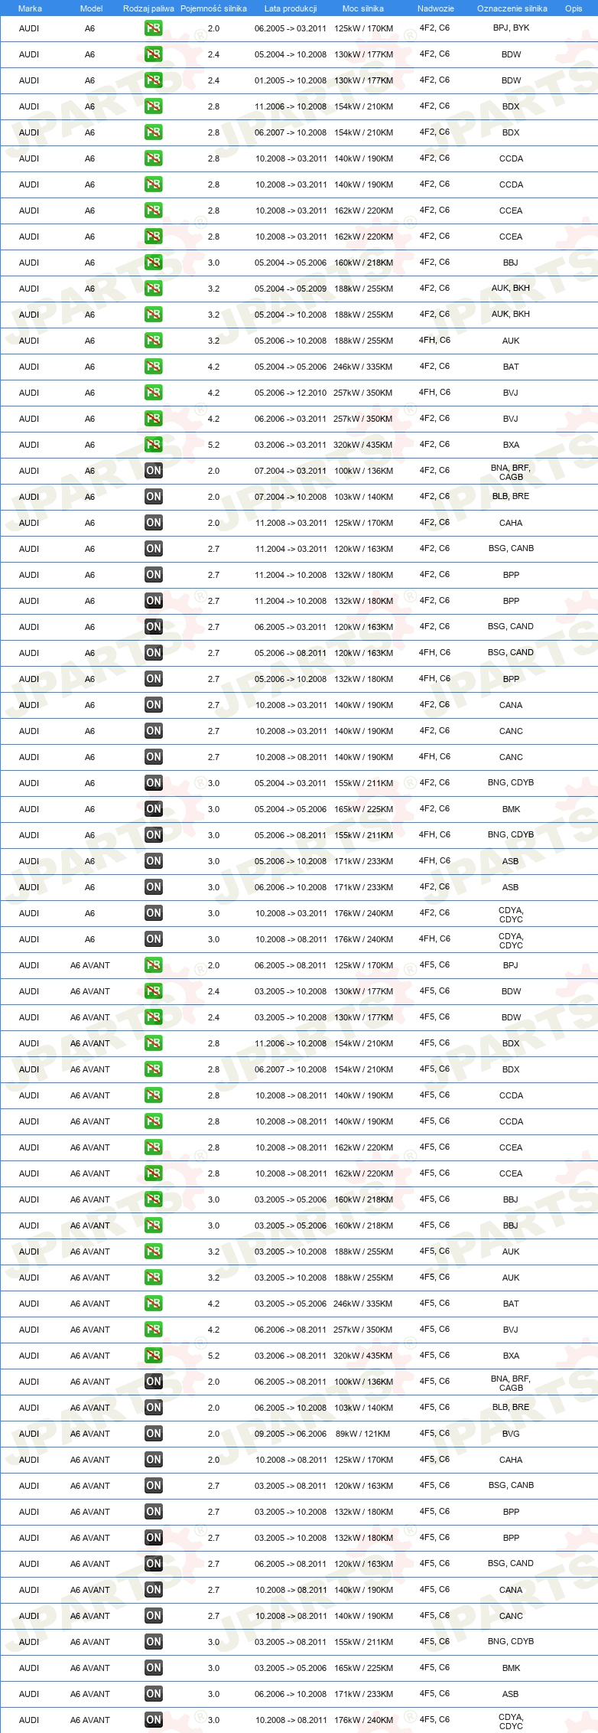The width and height of the screenshot is (598, 1733).
Task: Select 4FH, C6 body cell in A6 CDYA, CDYC row
Action: pos(434,938)
